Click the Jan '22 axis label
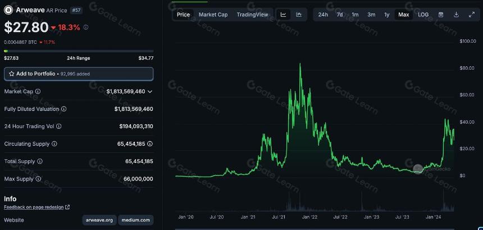This screenshot has width=483, height=230. coord(309,217)
